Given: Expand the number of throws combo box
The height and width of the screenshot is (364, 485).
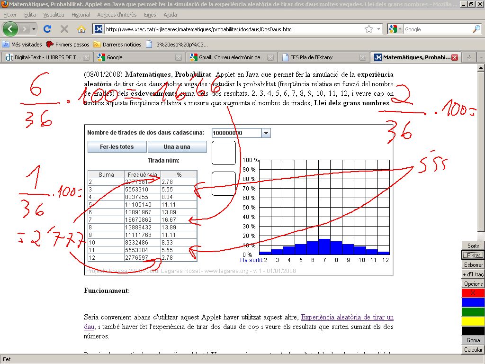Looking at the screenshot, I should coord(266,133).
